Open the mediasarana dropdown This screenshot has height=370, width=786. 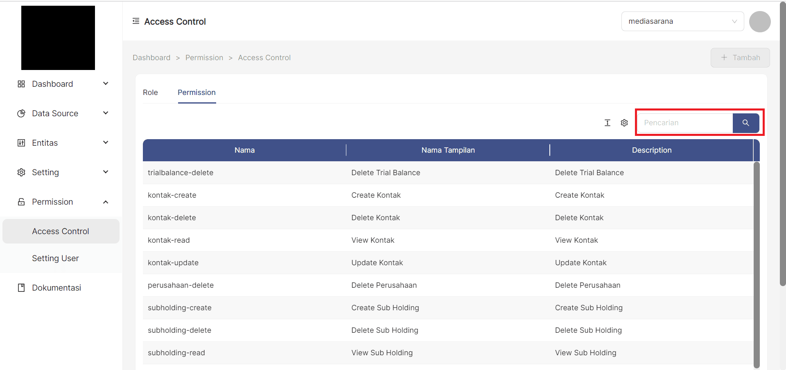click(x=682, y=21)
